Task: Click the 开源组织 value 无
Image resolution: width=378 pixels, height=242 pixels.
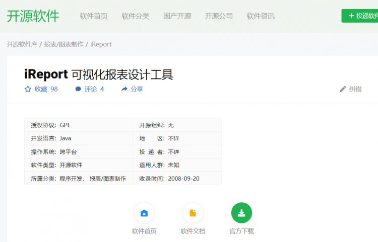Action: [x=171, y=125]
